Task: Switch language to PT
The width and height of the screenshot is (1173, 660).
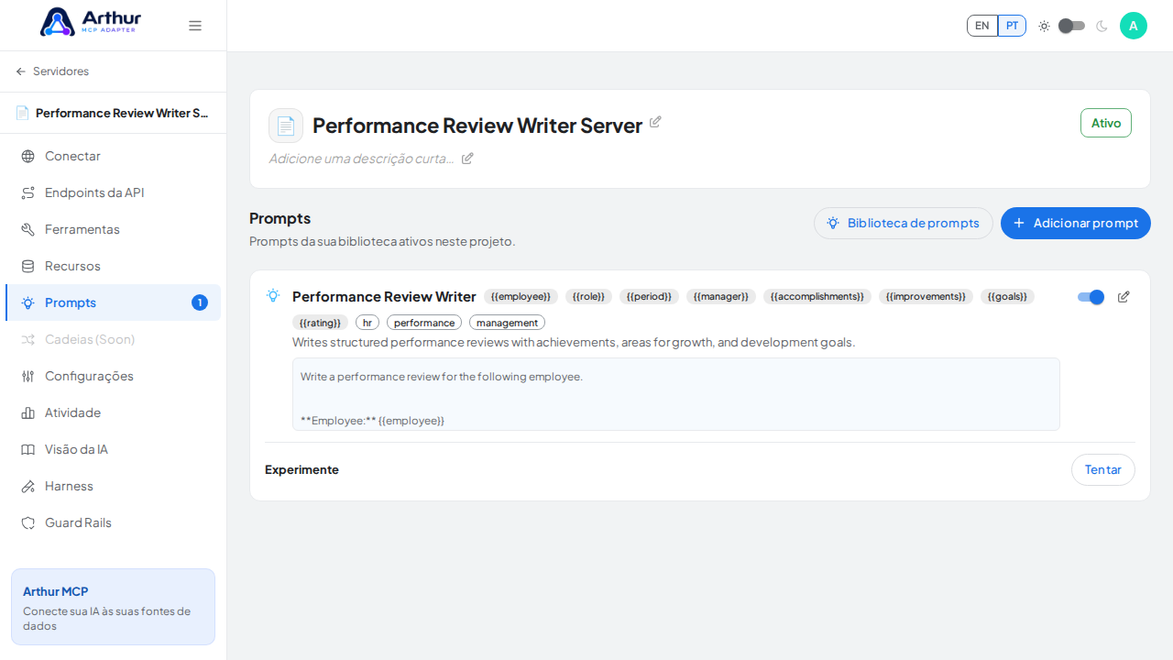Action: [1012, 26]
